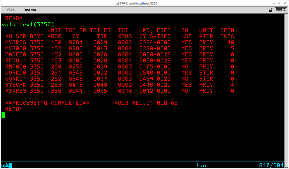Screen dimensions: 289x169
Task: Click the open DCBS value 5
Action: point(233,48)
